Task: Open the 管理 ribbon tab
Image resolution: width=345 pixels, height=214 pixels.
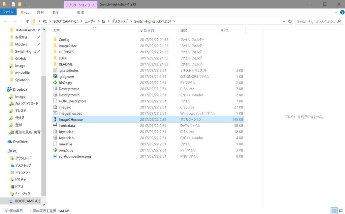Action: click(80, 12)
